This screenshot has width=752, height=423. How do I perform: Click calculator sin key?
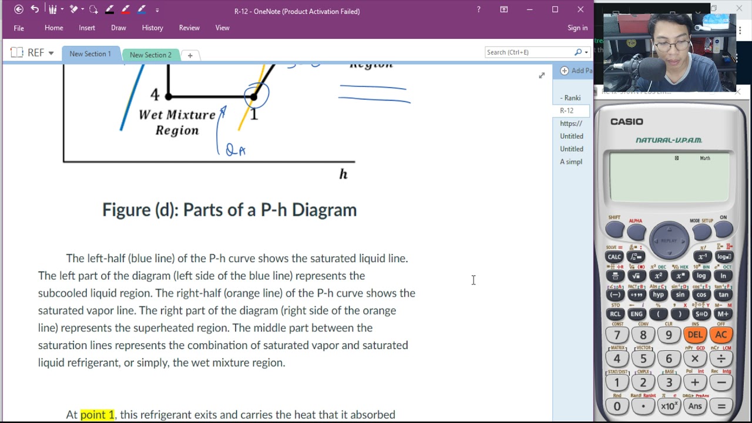(680, 295)
